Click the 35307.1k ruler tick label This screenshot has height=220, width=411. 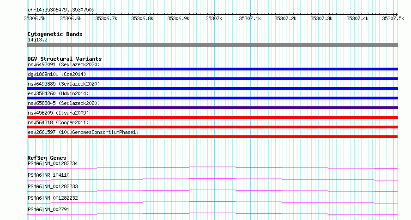250,18
